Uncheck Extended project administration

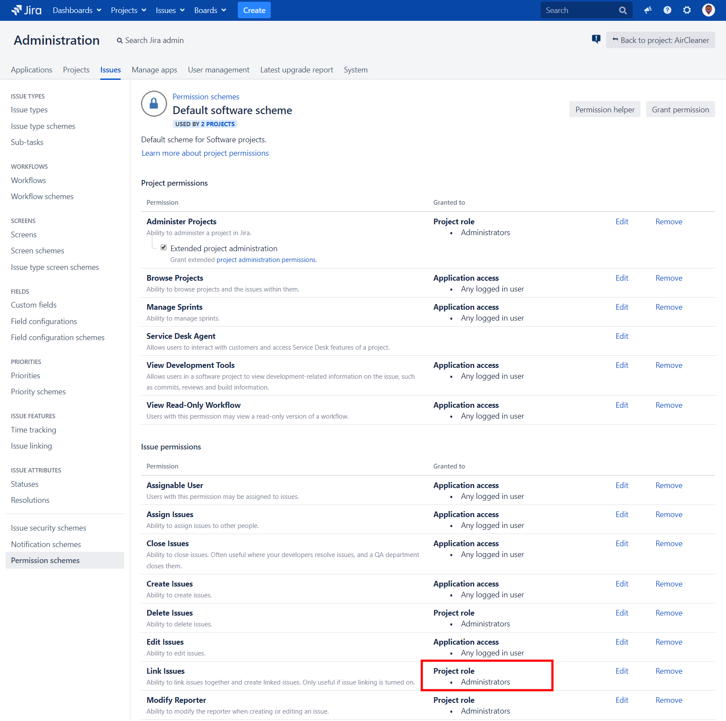point(164,247)
